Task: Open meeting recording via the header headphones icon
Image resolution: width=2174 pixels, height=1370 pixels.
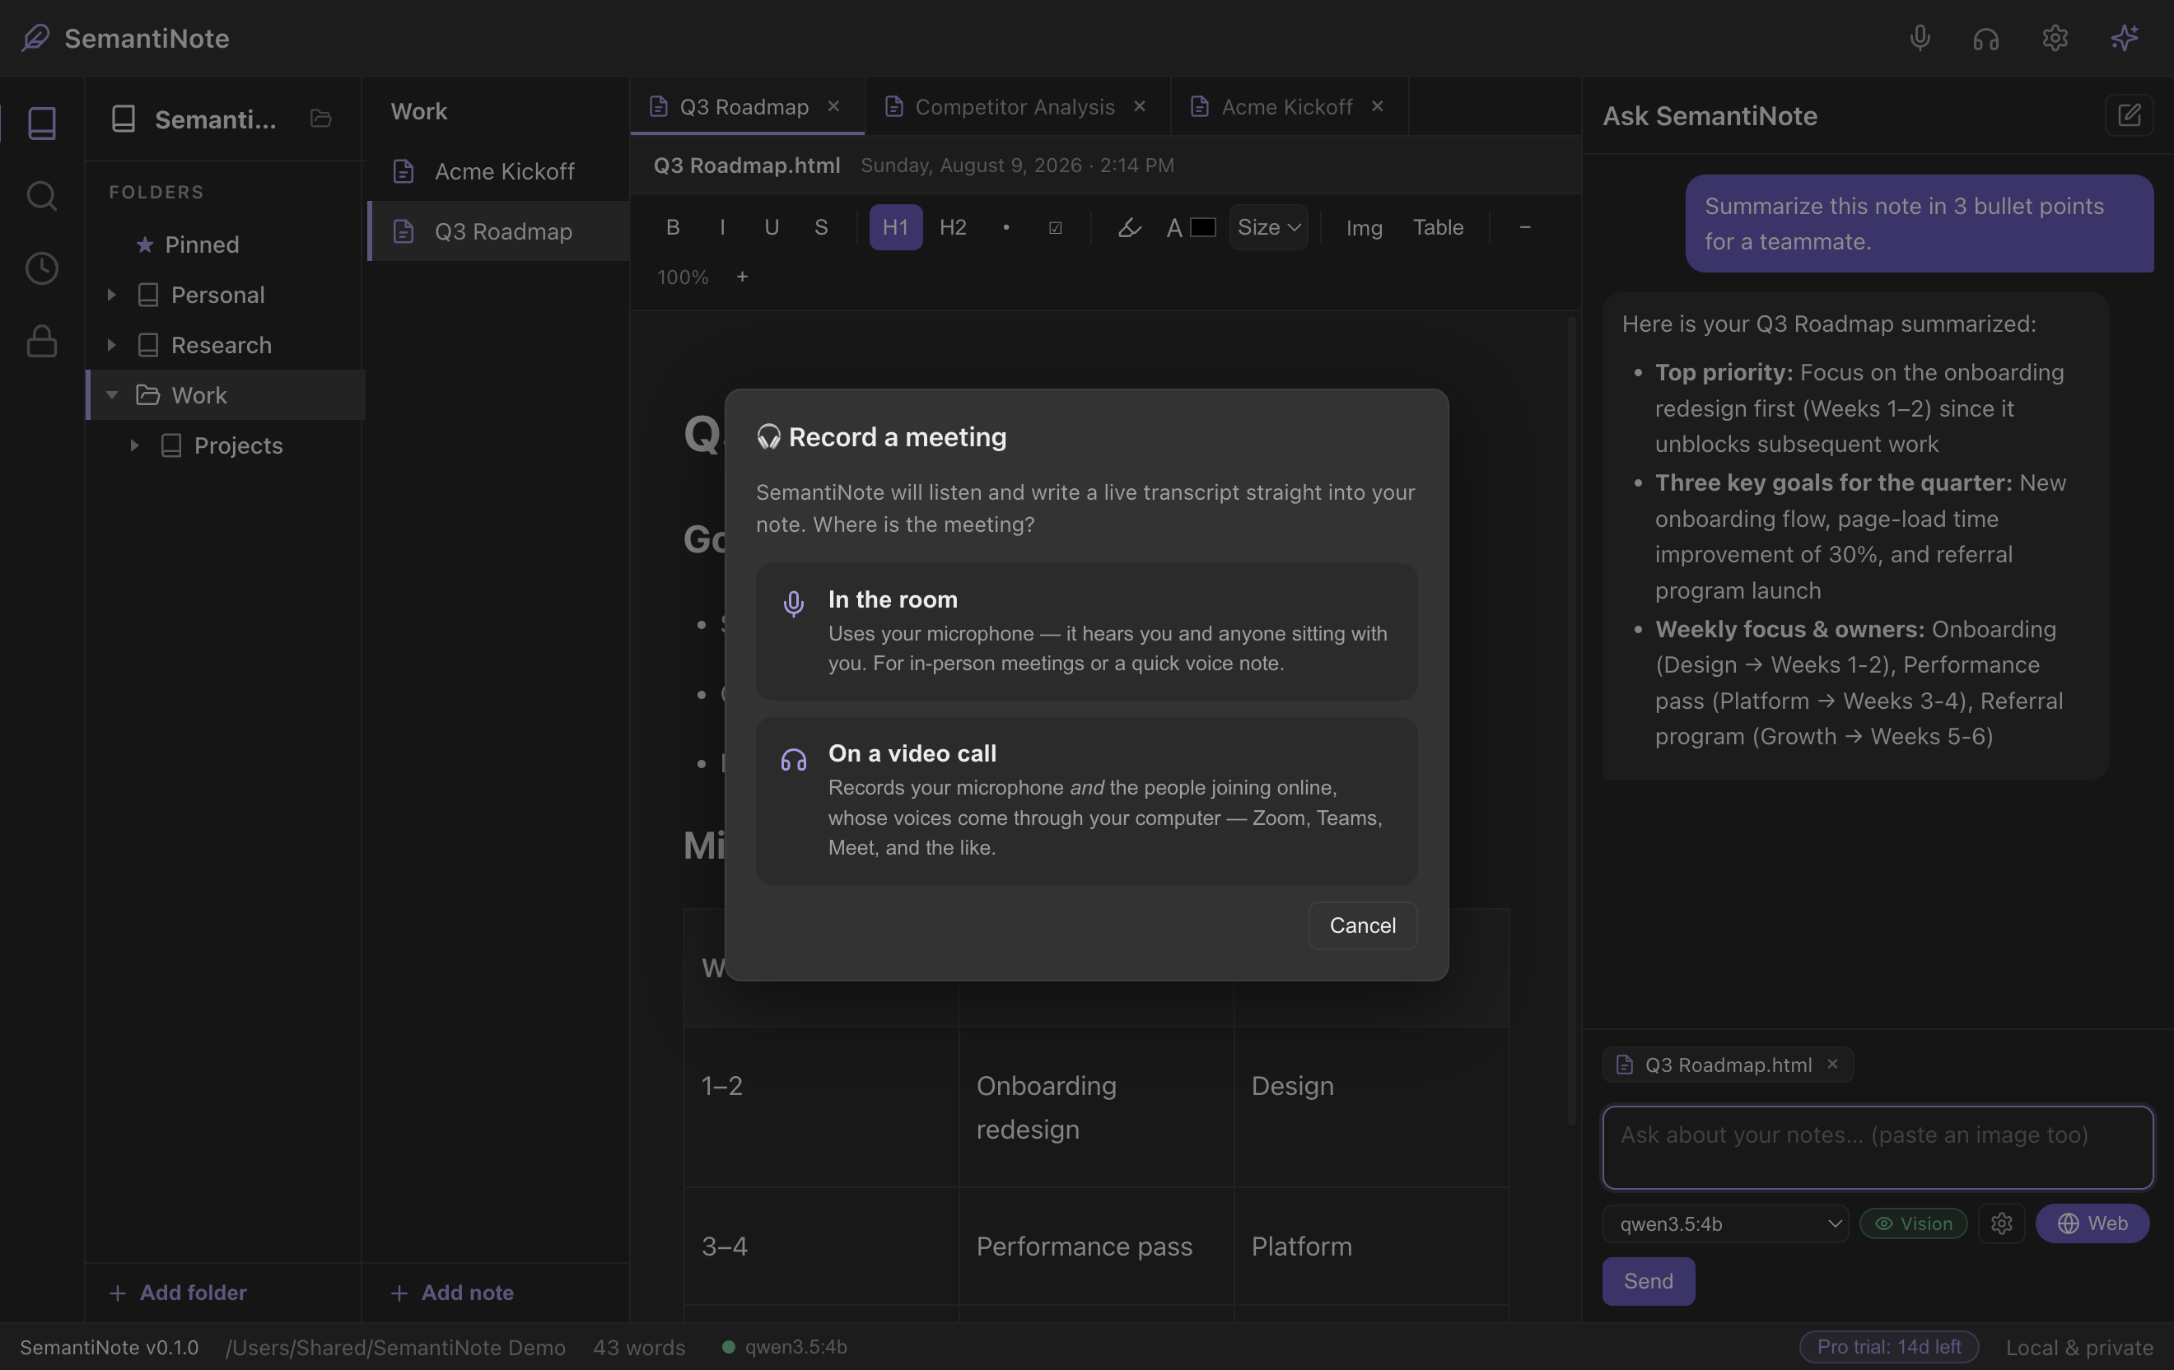Action: (x=1986, y=38)
